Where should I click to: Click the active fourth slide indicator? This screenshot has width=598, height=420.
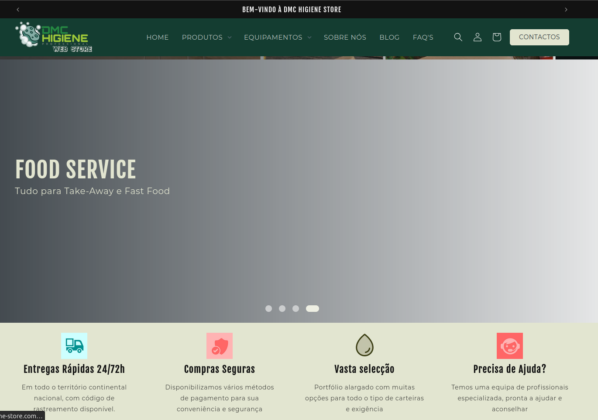click(x=313, y=309)
